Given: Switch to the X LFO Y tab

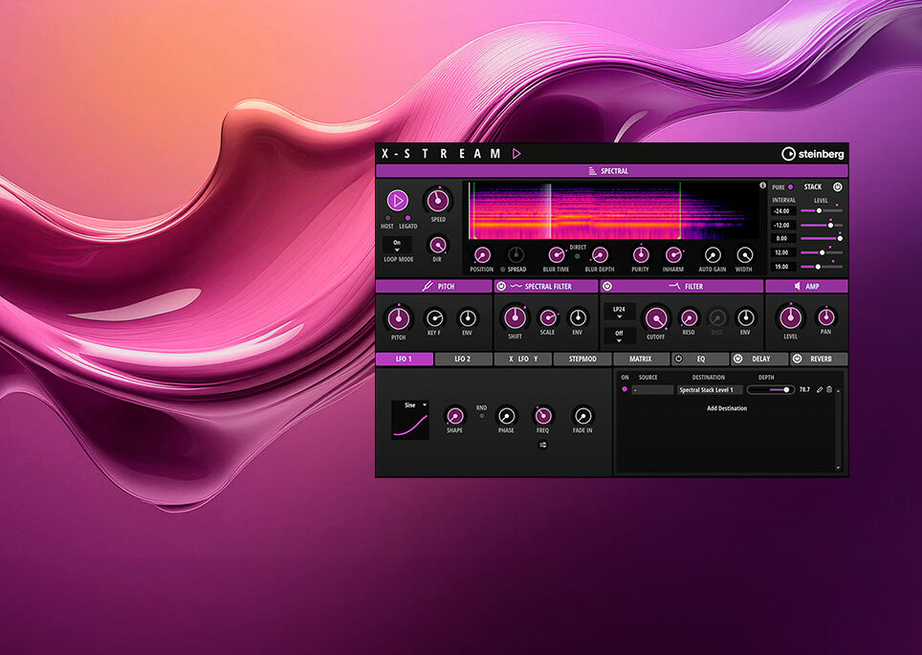Looking at the screenshot, I should point(523,359).
